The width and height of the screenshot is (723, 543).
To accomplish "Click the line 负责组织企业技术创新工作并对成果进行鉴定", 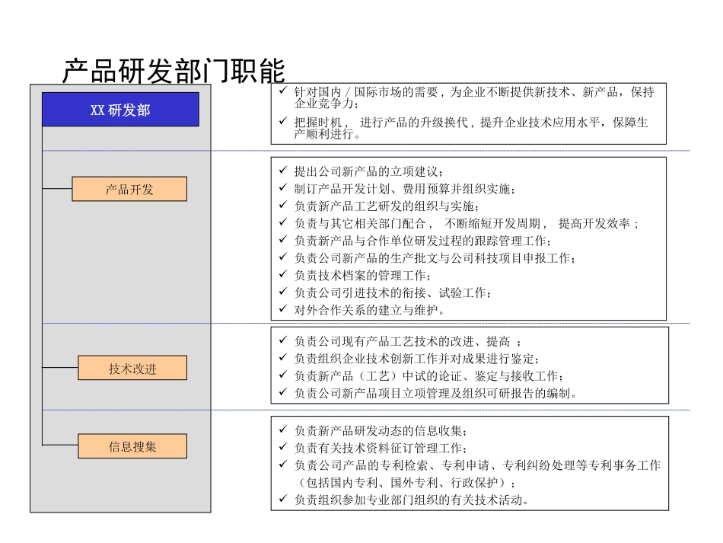I will click(416, 359).
